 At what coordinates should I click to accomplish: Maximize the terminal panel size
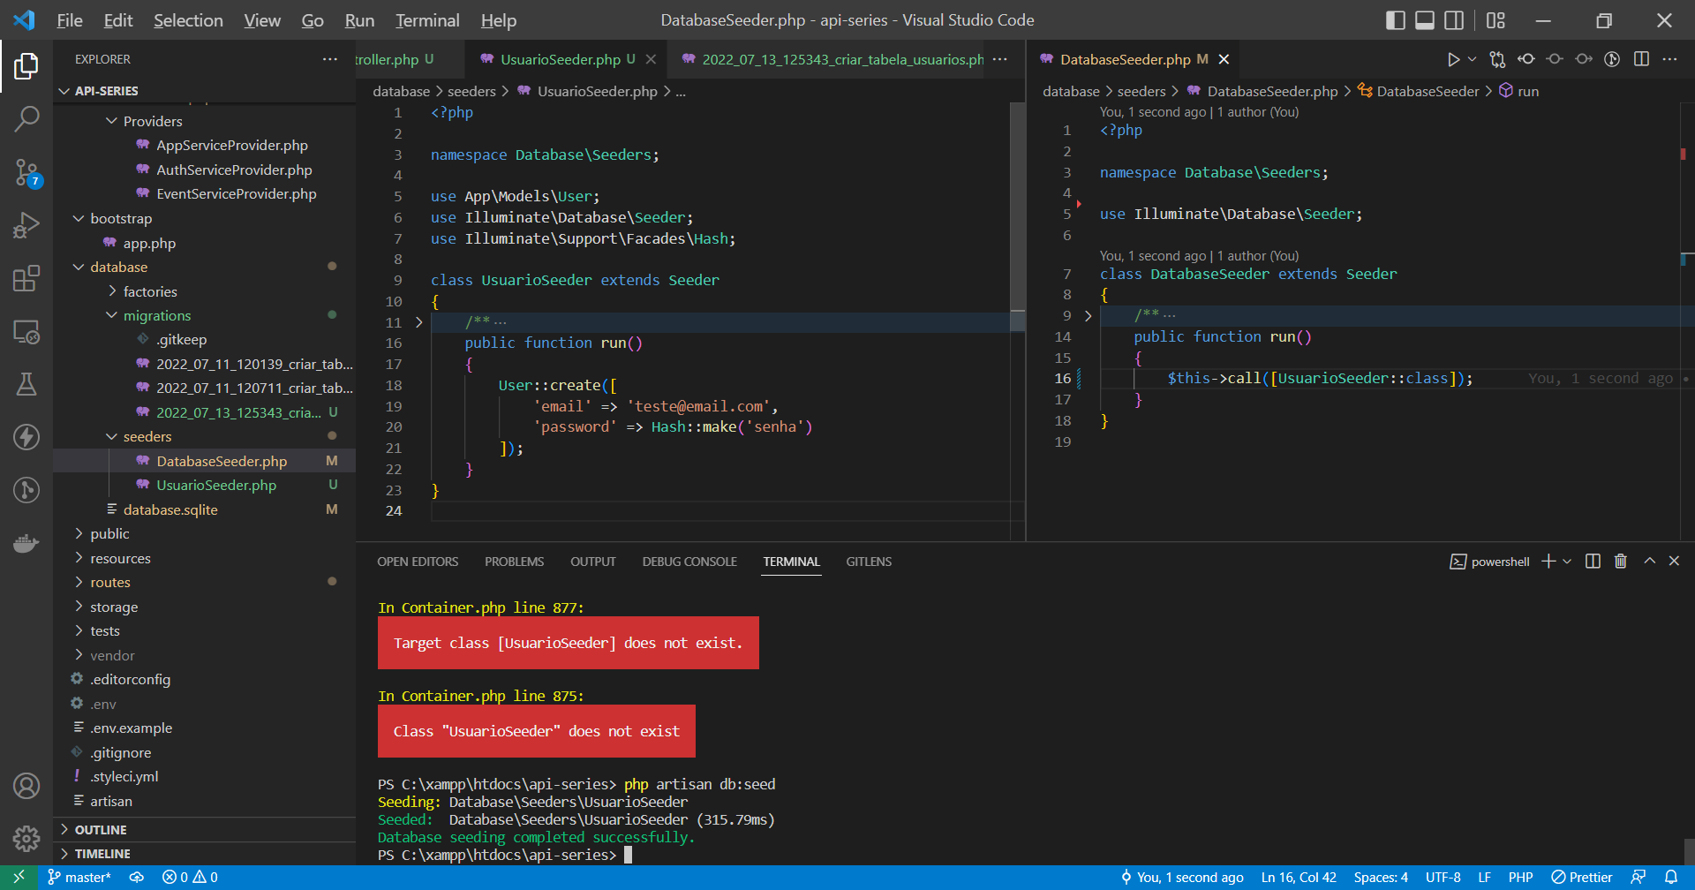pyautogui.click(x=1649, y=562)
